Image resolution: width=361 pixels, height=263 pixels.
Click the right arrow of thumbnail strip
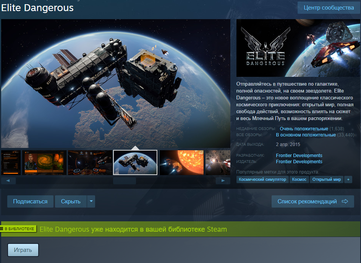(223, 180)
